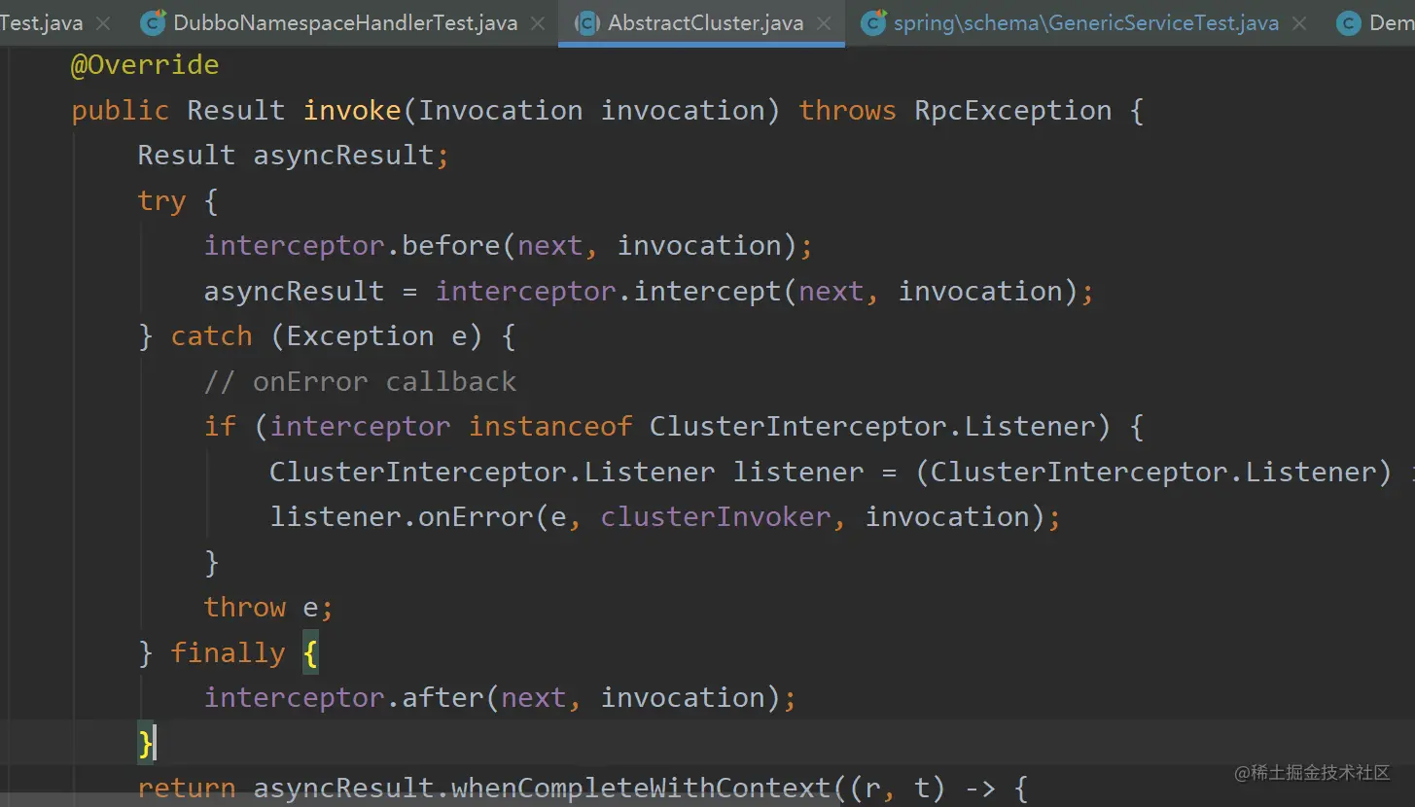Close the Test.java tab
This screenshot has height=807, width=1415.
[x=104, y=22]
